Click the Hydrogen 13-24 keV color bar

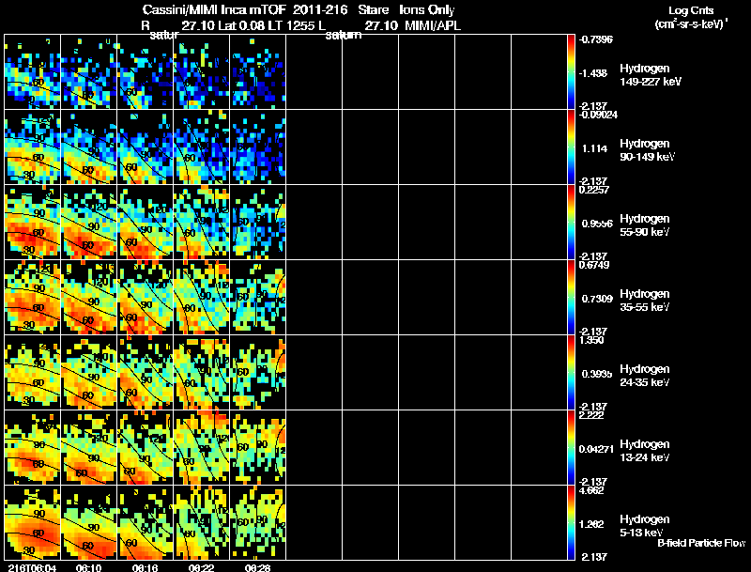click(571, 448)
